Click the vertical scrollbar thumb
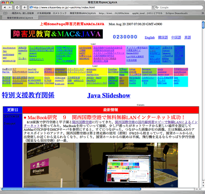Viewport: 205px width, 194px height. [203, 25]
